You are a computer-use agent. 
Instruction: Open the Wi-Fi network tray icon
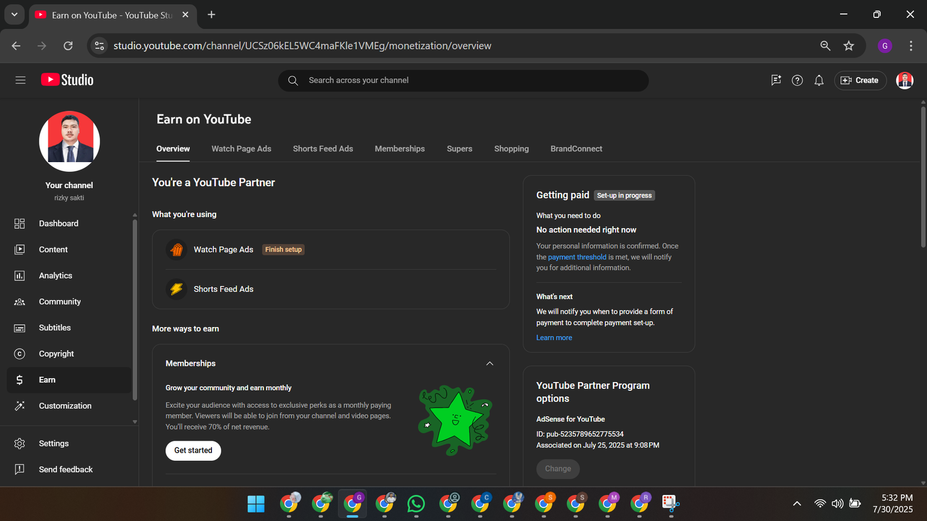pyautogui.click(x=820, y=504)
